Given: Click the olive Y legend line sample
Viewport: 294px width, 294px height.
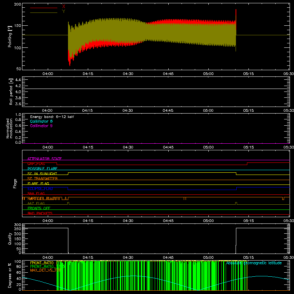Looking at the screenshot, I should 44,12.
